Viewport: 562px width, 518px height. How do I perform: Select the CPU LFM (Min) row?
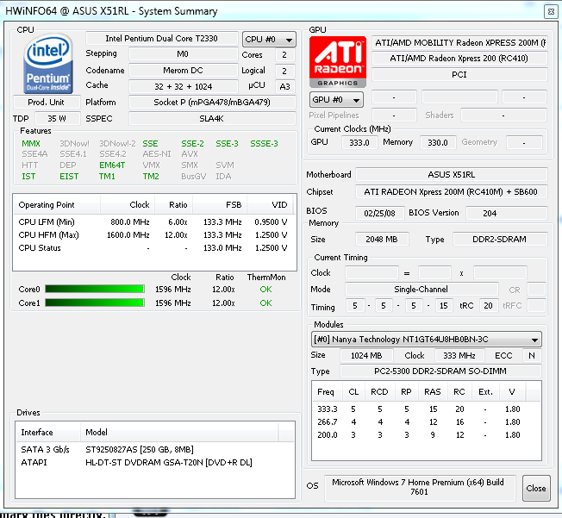153,222
